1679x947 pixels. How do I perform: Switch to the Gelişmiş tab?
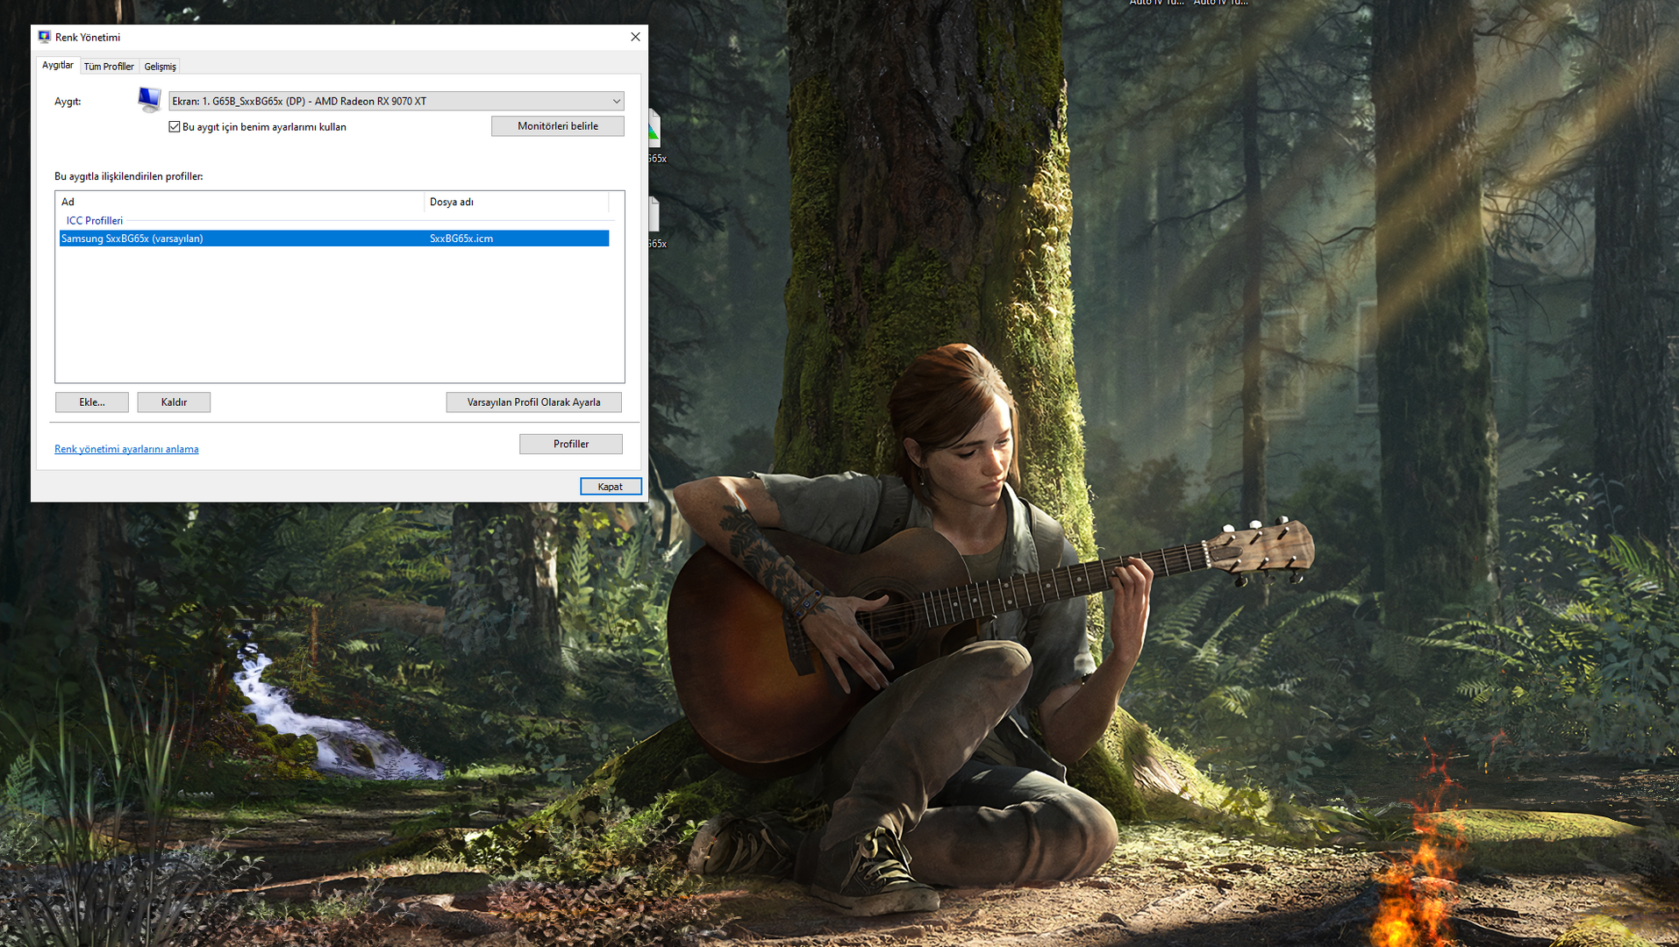coord(160,67)
